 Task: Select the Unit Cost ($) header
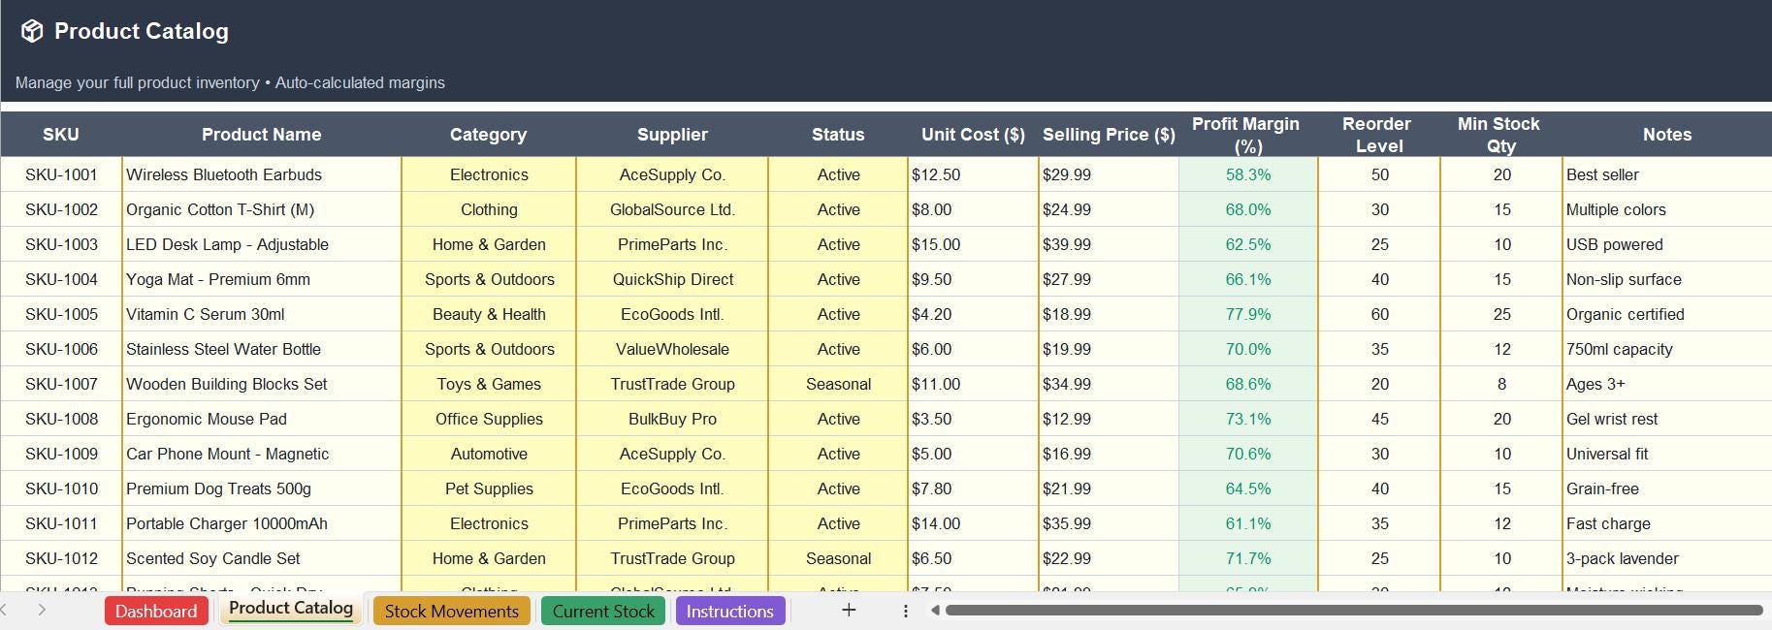(x=973, y=134)
